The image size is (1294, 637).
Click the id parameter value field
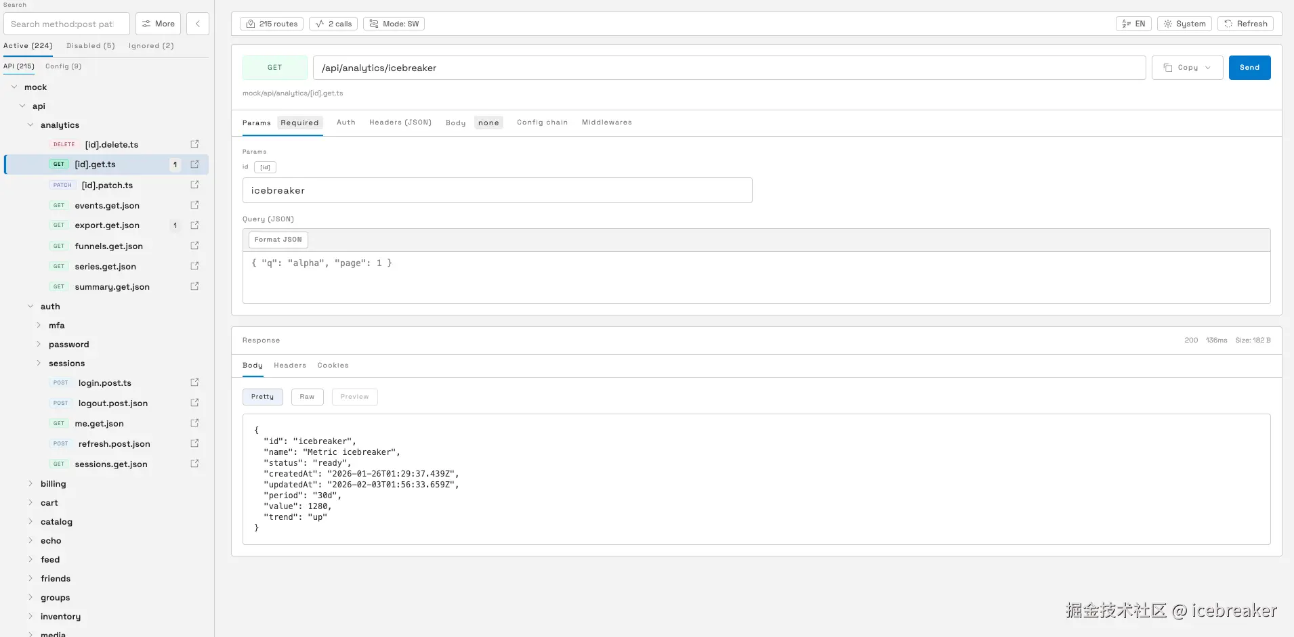tap(497, 190)
